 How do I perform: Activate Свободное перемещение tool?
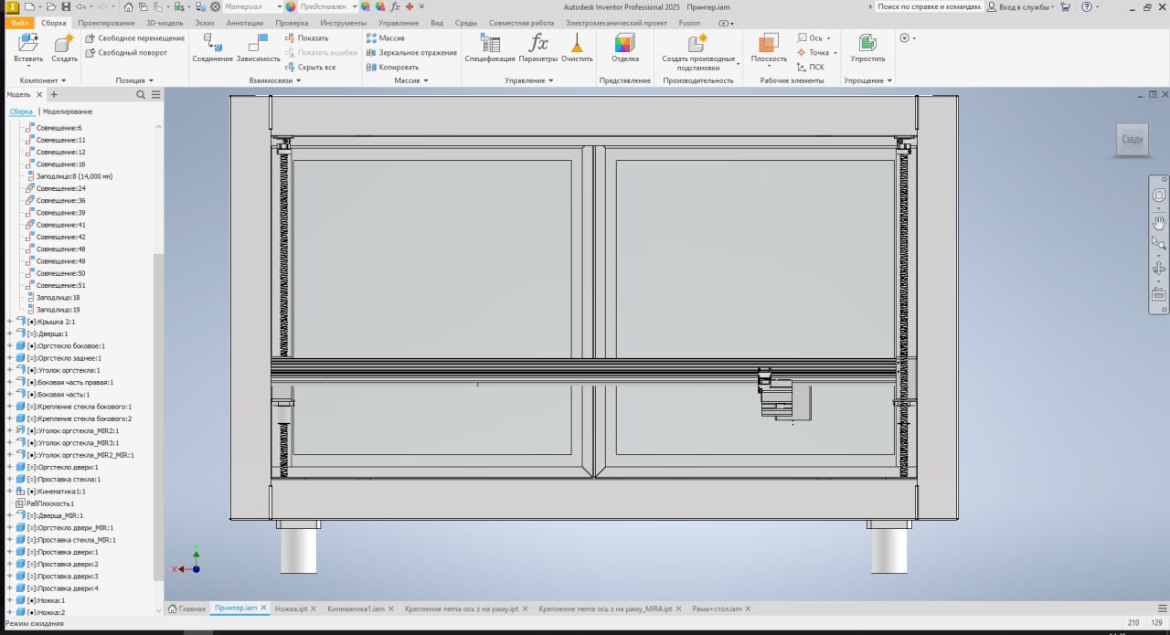pyautogui.click(x=134, y=38)
